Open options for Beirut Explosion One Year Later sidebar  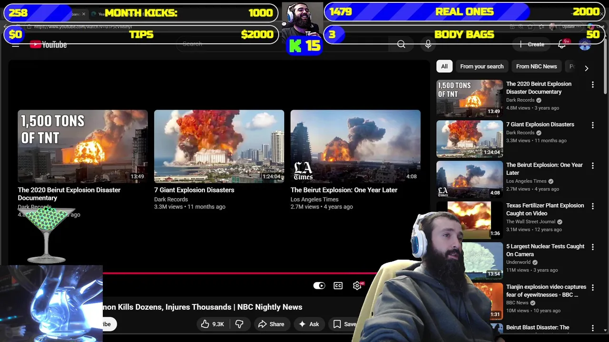point(592,166)
